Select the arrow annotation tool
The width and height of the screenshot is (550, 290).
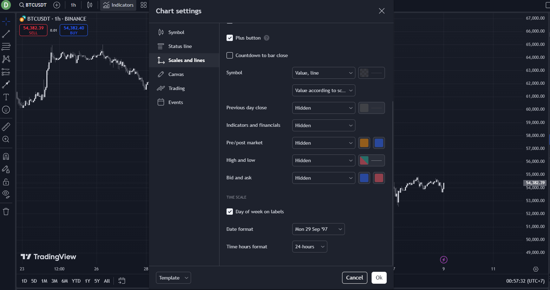click(x=6, y=84)
